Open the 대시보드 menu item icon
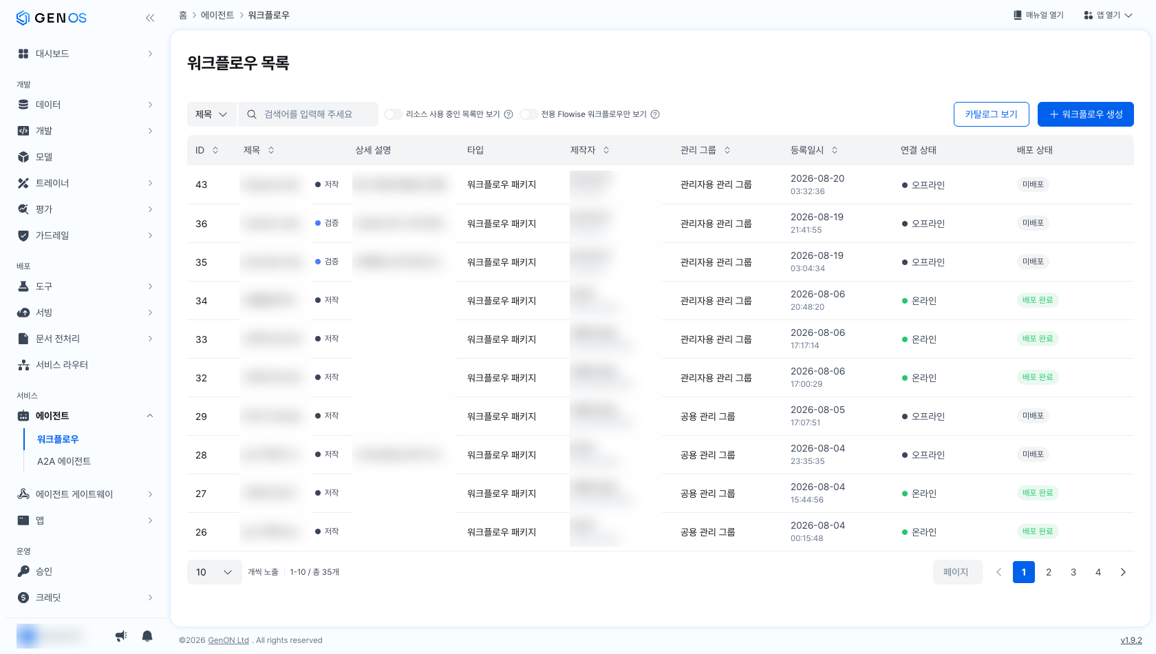This screenshot has height=654, width=1156. tap(23, 54)
